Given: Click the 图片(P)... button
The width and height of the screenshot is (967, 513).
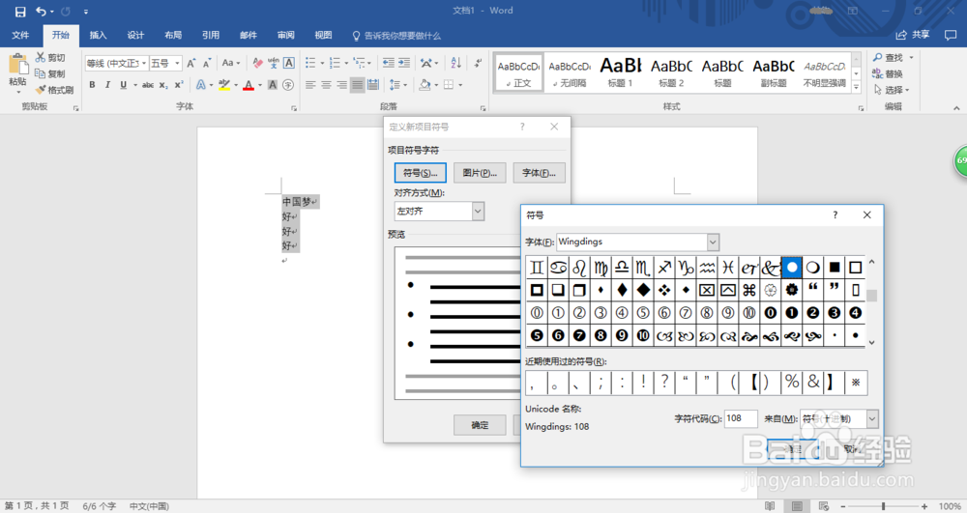Looking at the screenshot, I should tap(480, 173).
